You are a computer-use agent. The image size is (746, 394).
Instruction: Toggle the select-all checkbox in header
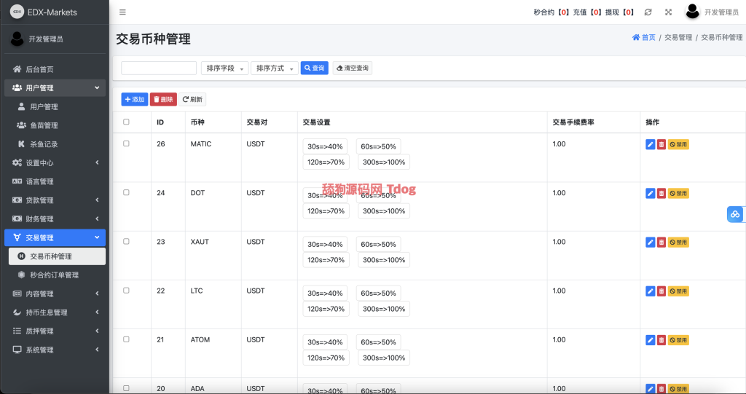tap(126, 122)
